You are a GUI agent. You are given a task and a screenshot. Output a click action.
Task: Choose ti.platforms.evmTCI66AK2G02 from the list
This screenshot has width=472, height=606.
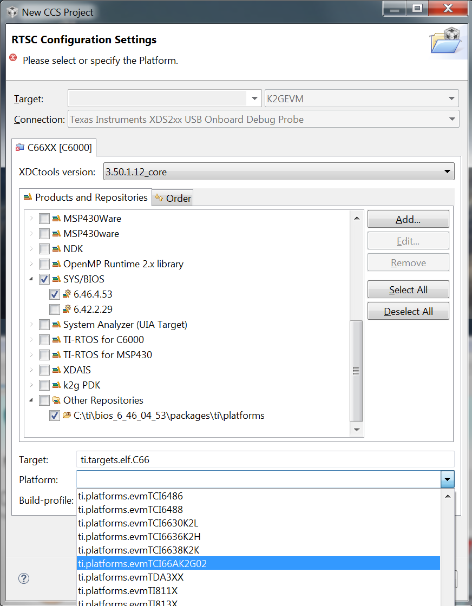(x=259, y=563)
